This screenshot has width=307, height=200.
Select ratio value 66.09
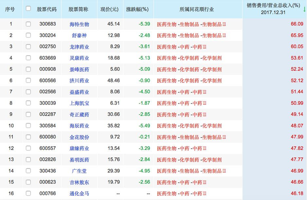tap(297, 24)
